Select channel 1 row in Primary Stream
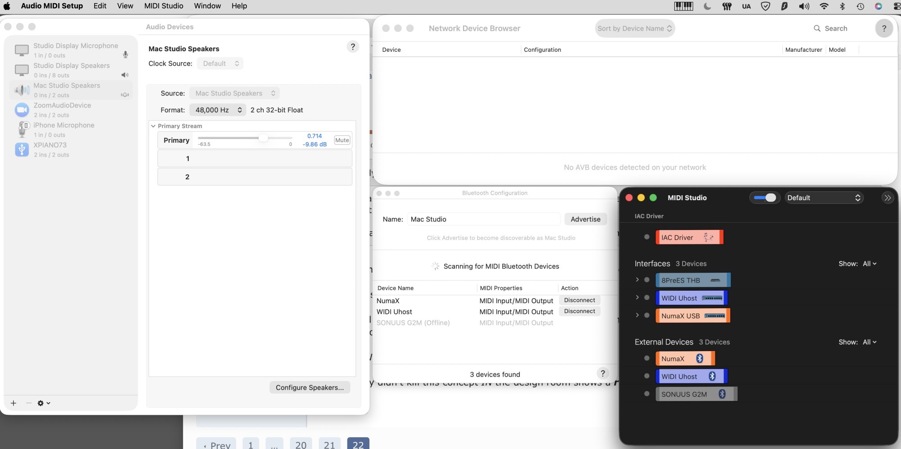The height and width of the screenshot is (449, 901). click(x=255, y=158)
